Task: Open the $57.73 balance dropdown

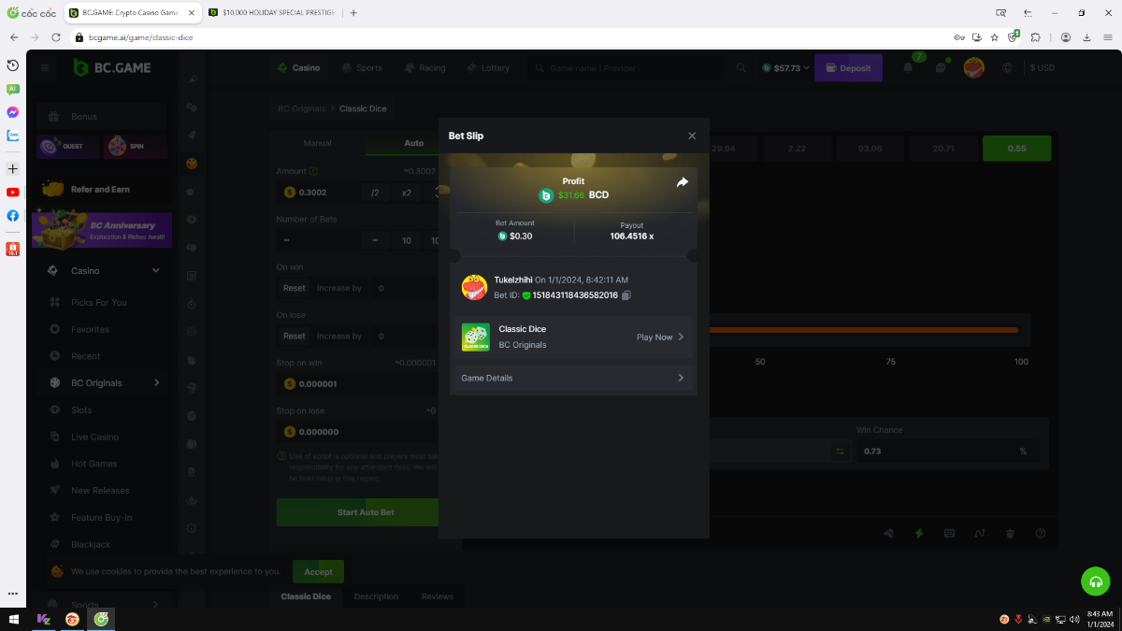Action: 785,68
